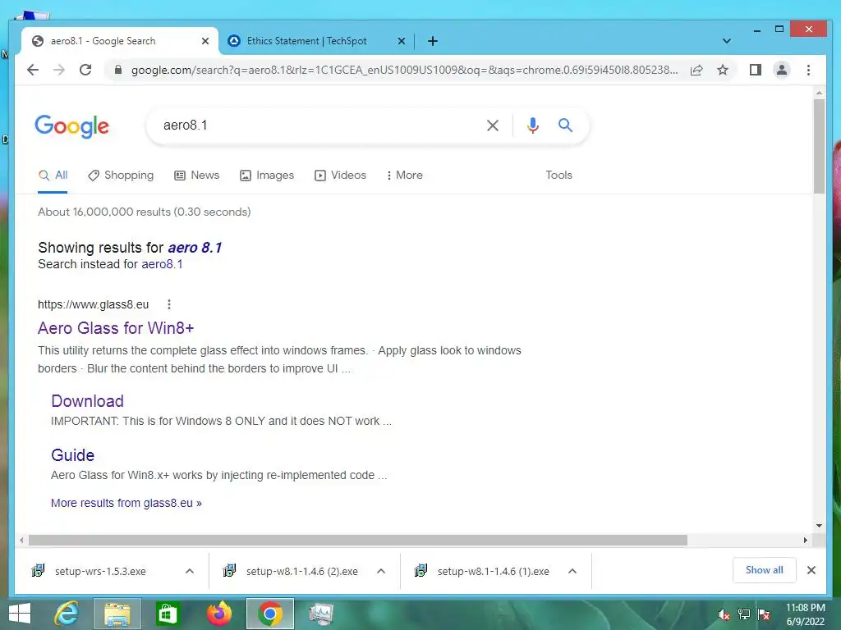Click the About 16,000,000 results text
The height and width of the screenshot is (630, 841).
[145, 212]
